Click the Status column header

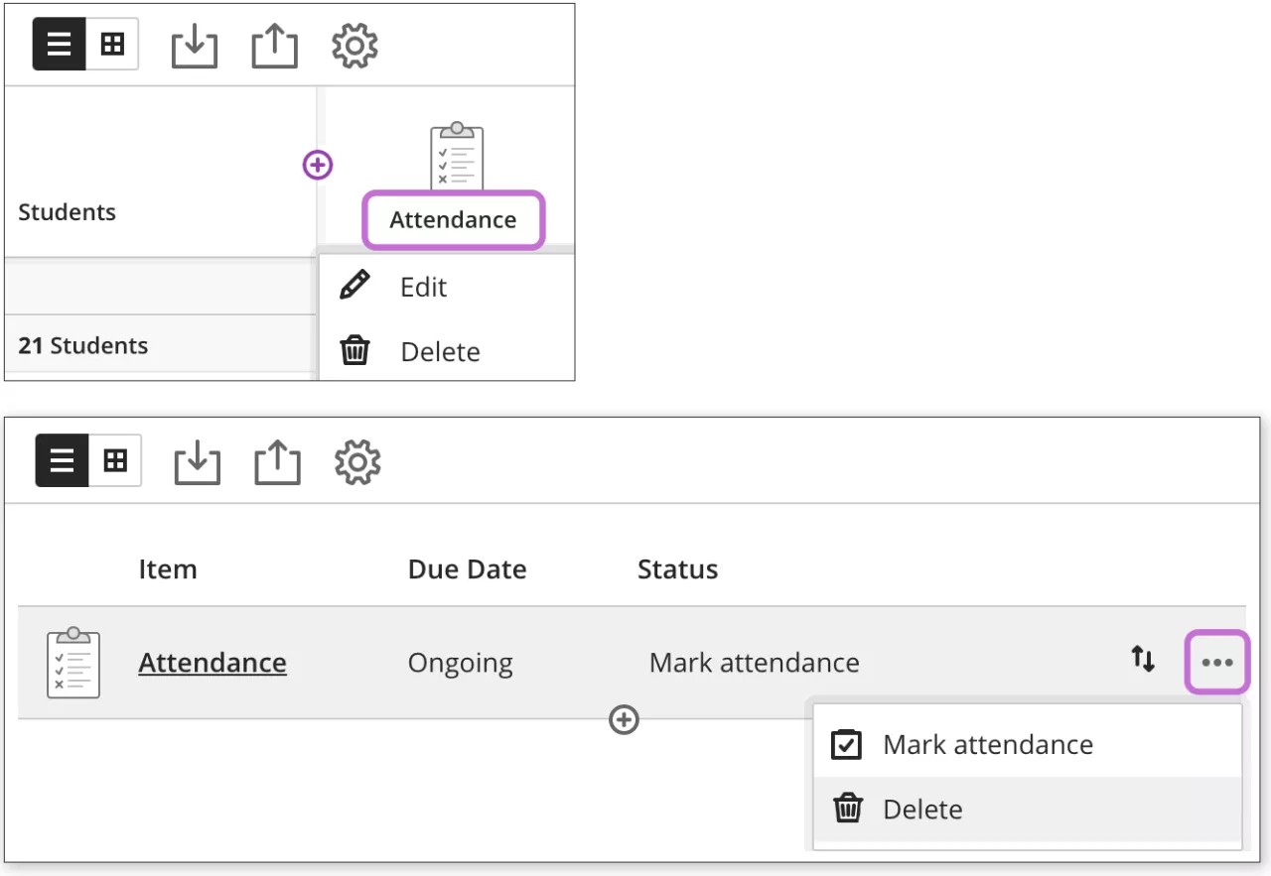point(677,568)
